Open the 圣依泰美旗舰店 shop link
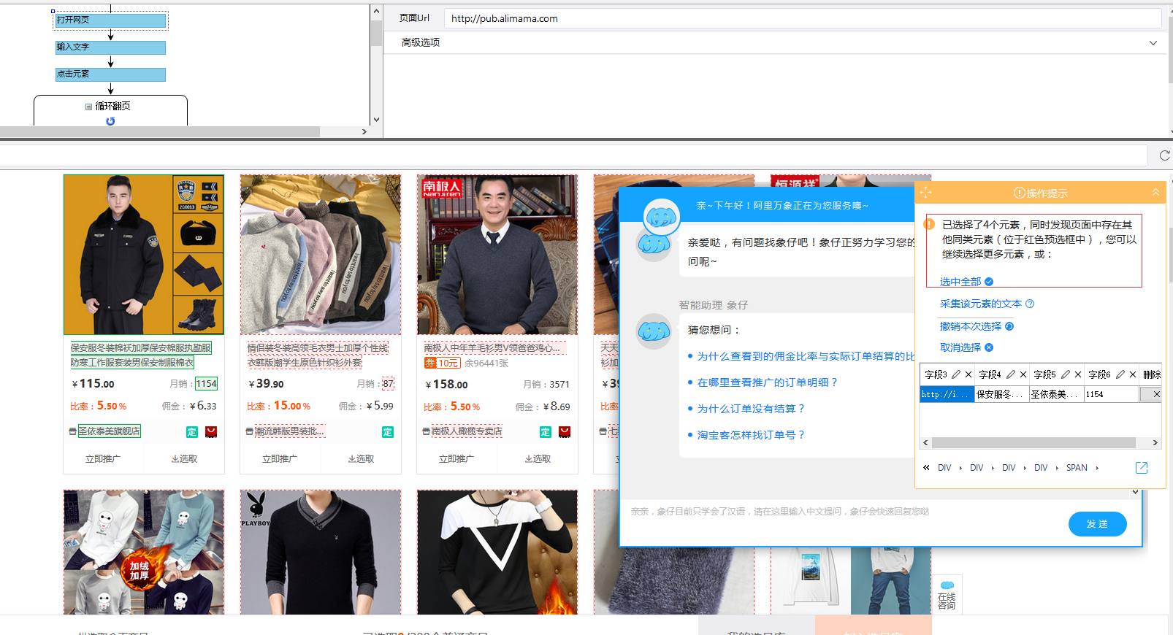The image size is (1173, 635). [x=110, y=431]
